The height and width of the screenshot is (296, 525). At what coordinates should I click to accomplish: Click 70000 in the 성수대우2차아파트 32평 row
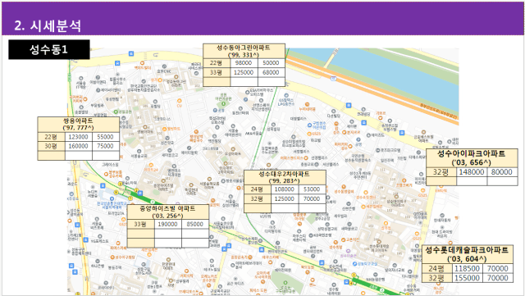(312, 198)
